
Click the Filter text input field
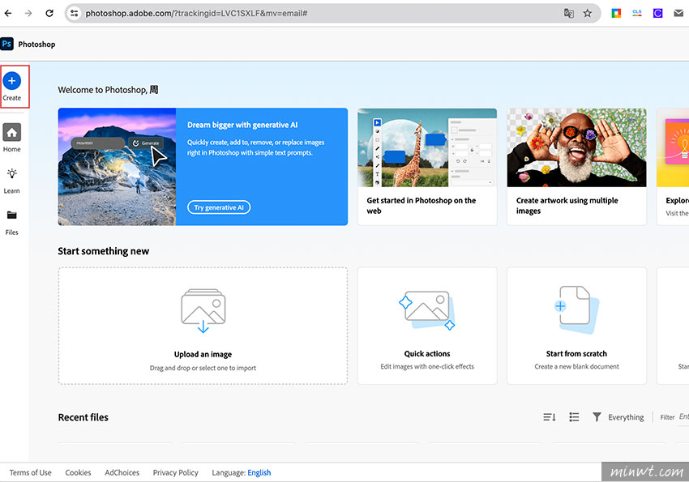[683, 416]
